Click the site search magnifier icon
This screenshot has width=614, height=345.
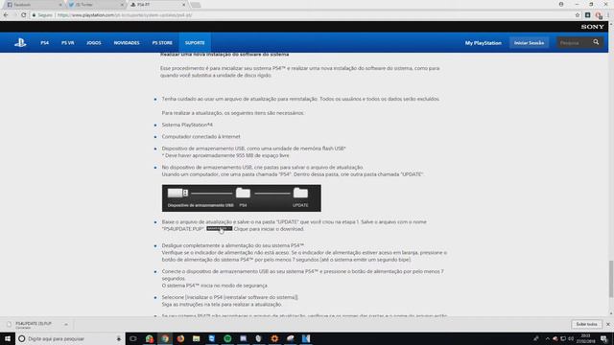(596, 42)
